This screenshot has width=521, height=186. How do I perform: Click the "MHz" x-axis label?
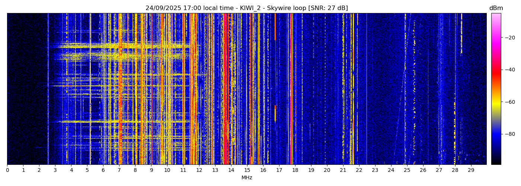[247, 178]
